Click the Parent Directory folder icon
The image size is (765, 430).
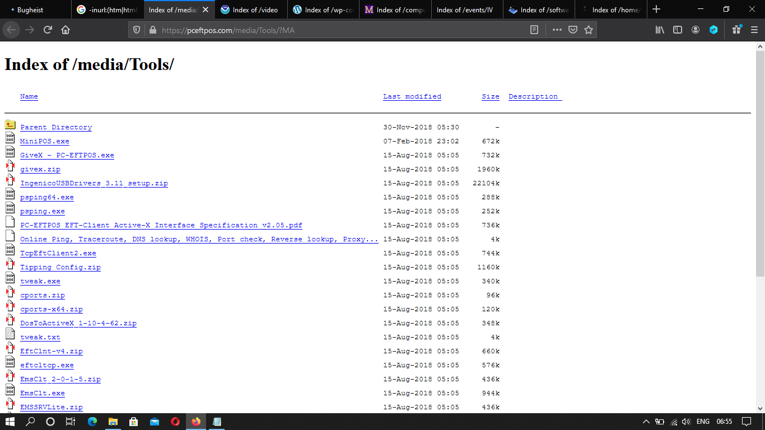[10, 124]
